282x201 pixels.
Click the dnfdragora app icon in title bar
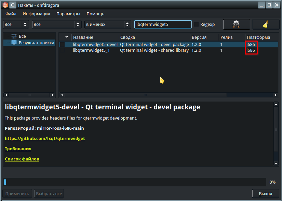tap(5, 5)
